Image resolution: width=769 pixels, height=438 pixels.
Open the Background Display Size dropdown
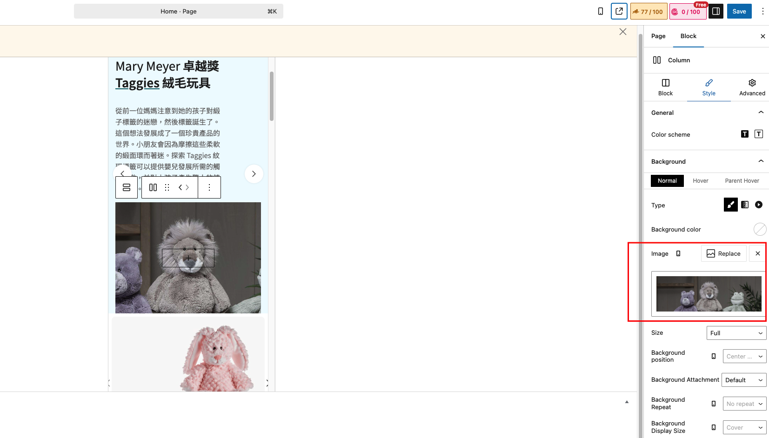pyautogui.click(x=745, y=427)
